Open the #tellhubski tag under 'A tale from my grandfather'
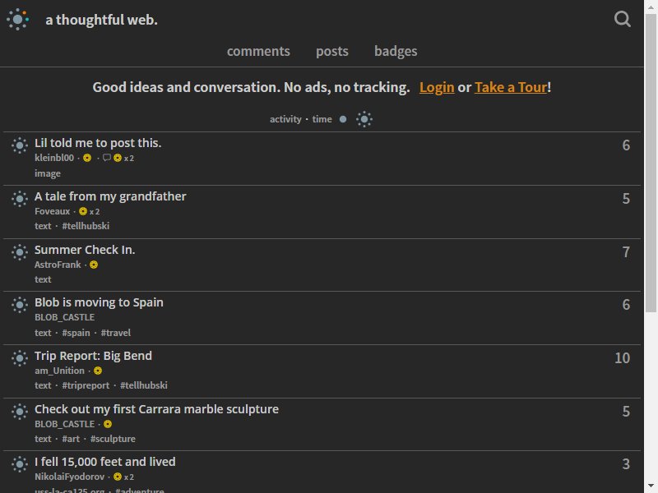Image resolution: width=658 pixels, height=493 pixels. coord(86,226)
